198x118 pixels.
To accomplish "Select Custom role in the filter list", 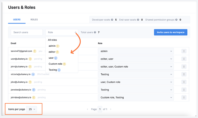I will (x=62, y=64).
